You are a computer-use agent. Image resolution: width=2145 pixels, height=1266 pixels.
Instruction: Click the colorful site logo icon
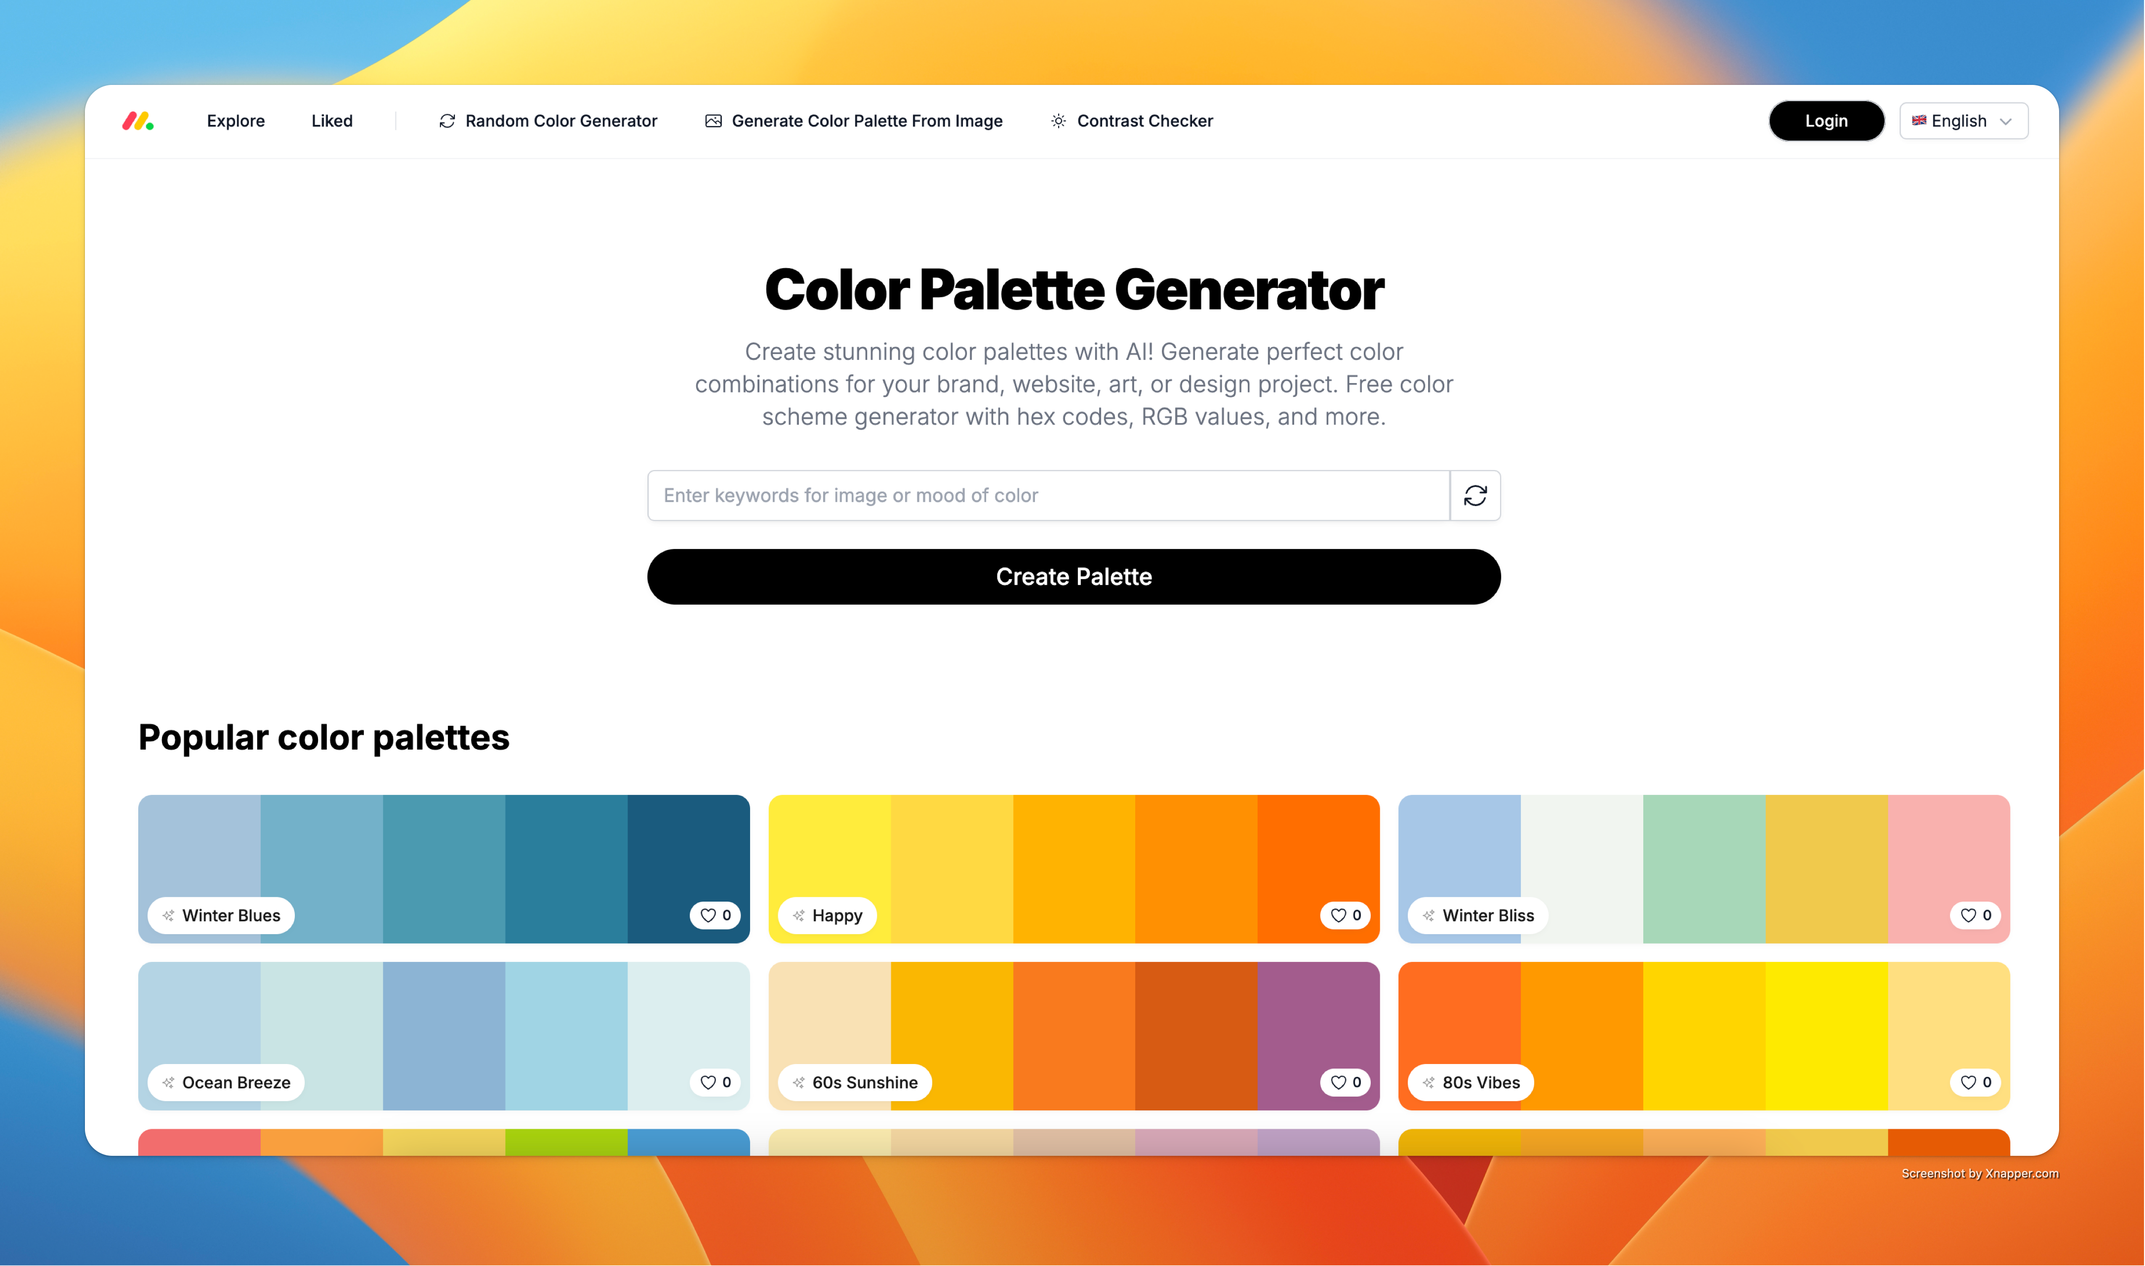(x=137, y=121)
